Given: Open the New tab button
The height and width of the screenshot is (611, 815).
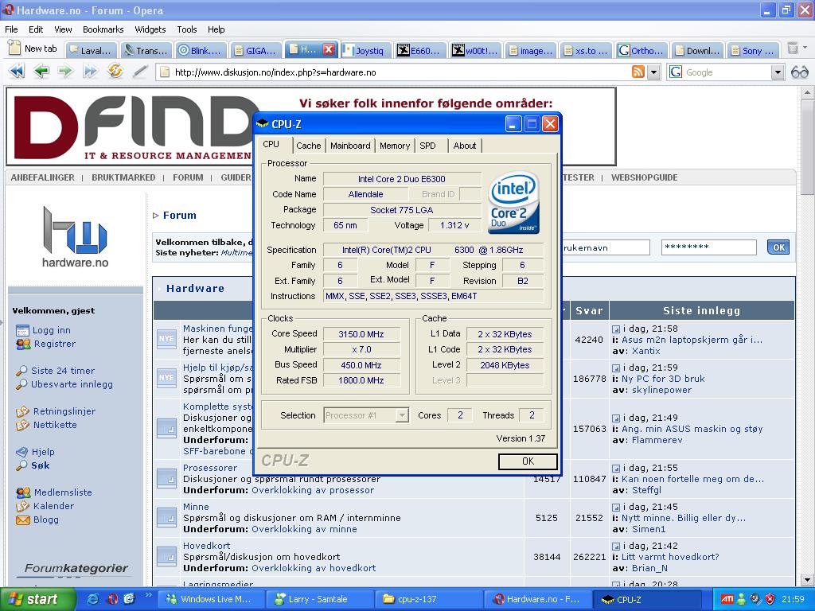Looking at the screenshot, I should pyautogui.click(x=33, y=49).
